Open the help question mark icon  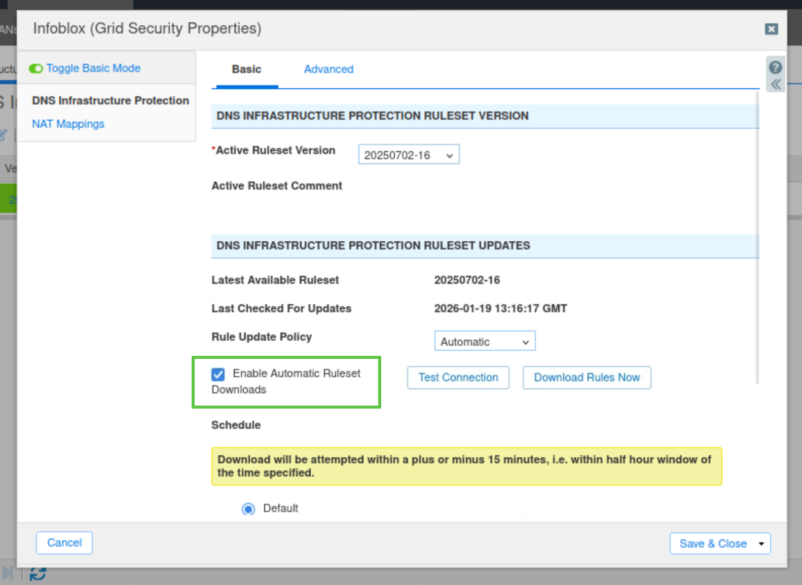coord(775,67)
